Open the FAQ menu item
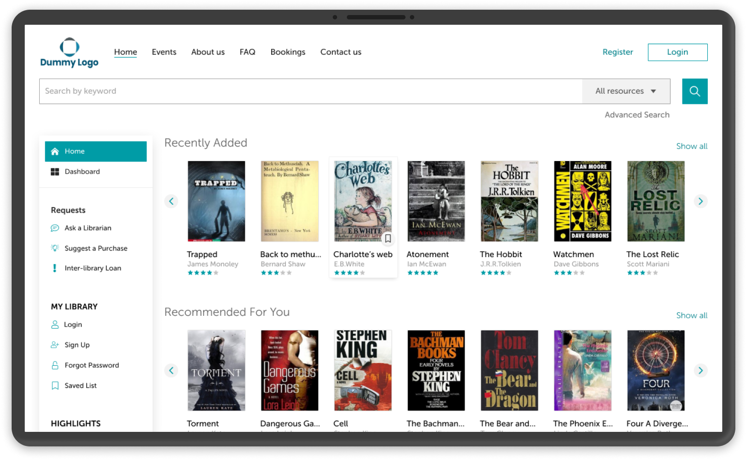Viewport: 747px width, 460px height. click(247, 52)
